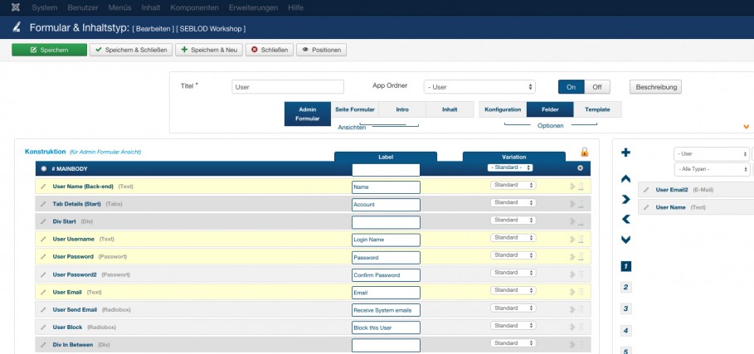Open the Komponenten menu
Viewport: 754px width, 354px height.
194,7
